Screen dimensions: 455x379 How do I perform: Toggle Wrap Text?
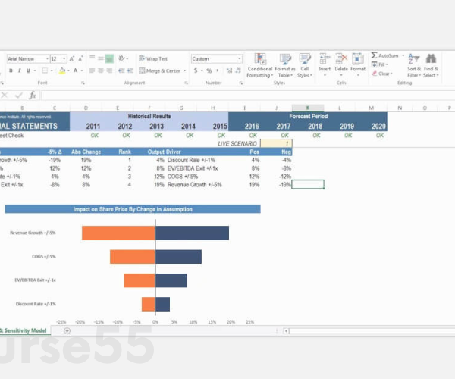tap(153, 58)
